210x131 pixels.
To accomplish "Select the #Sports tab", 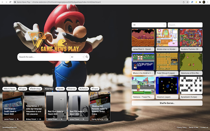I will pyautogui.click(x=60, y=89).
